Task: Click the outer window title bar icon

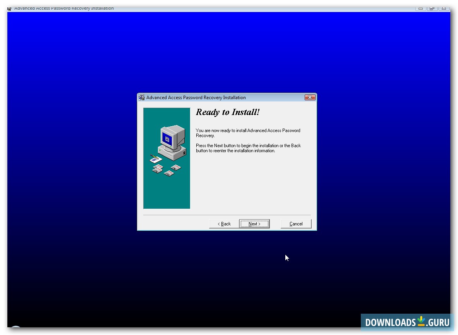Action: click(x=9, y=9)
